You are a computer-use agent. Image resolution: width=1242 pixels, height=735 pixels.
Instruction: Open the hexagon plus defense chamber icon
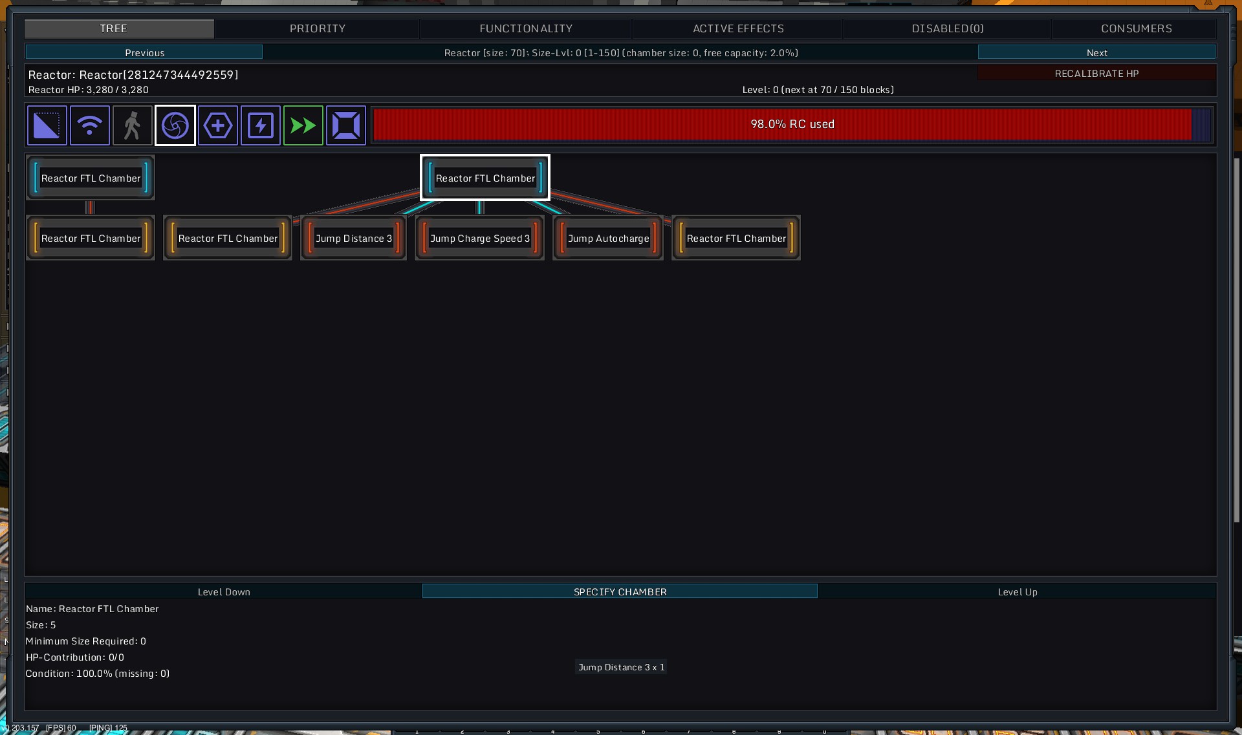click(218, 125)
